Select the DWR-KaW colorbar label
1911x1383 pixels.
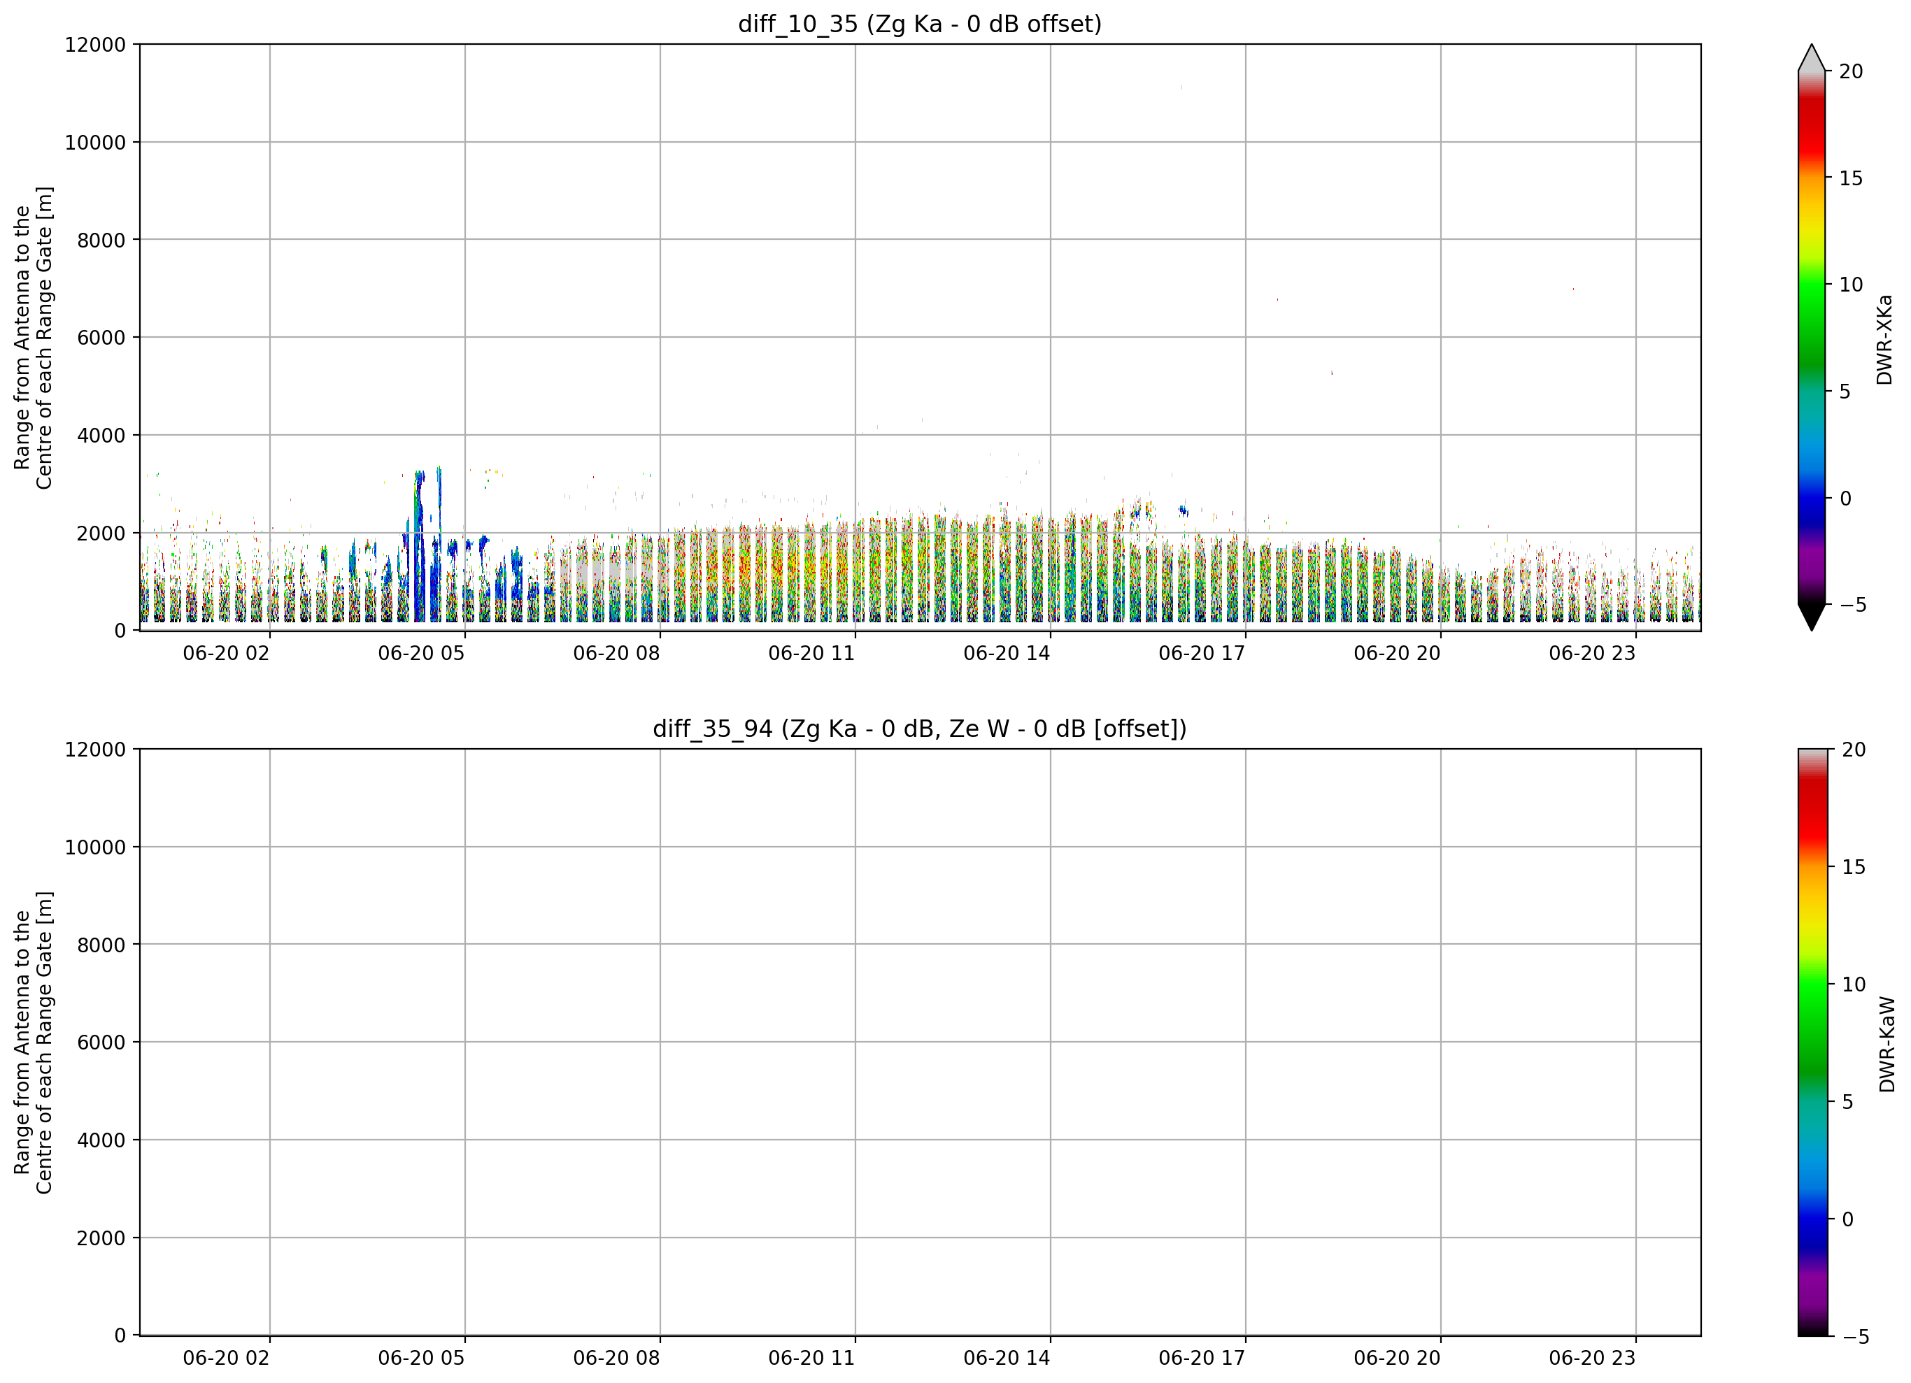(x=1887, y=1045)
